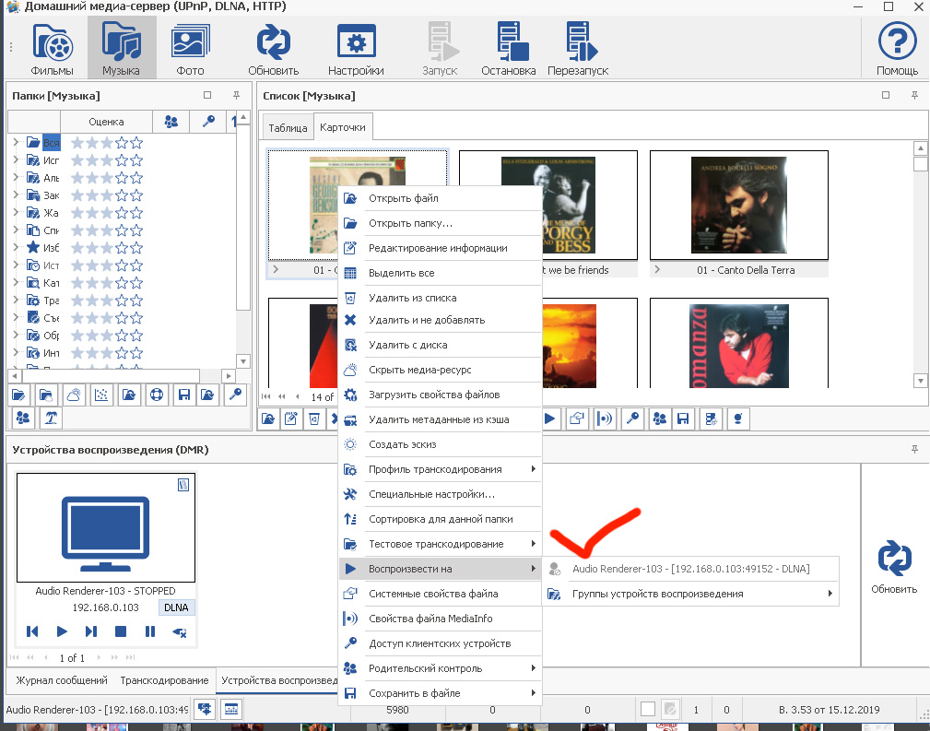Select the Фото toolbar icon
930x731 pixels.
tap(191, 47)
